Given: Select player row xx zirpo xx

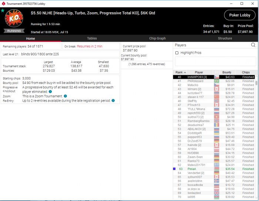Looking at the screenshot, I should tap(214, 189).
